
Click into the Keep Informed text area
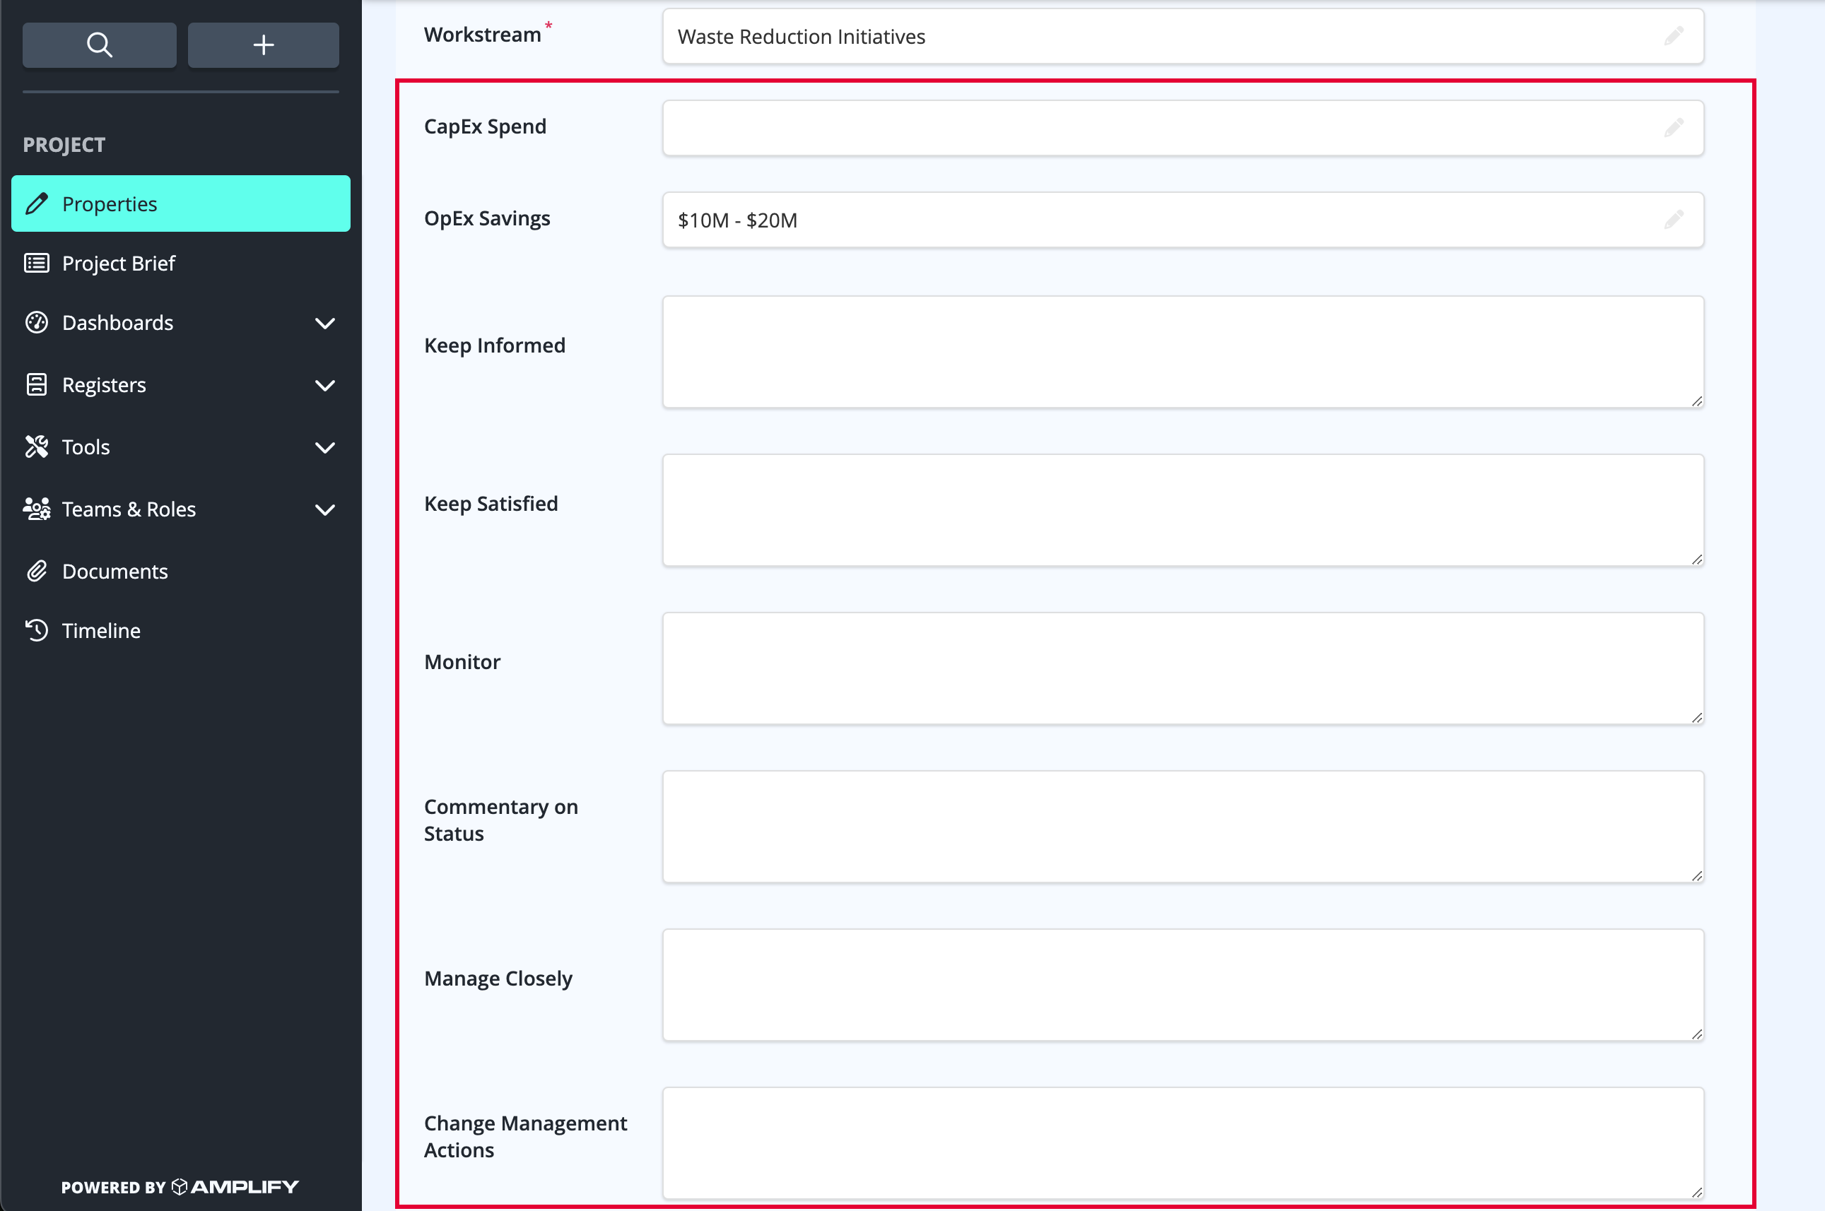pyautogui.click(x=1183, y=352)
